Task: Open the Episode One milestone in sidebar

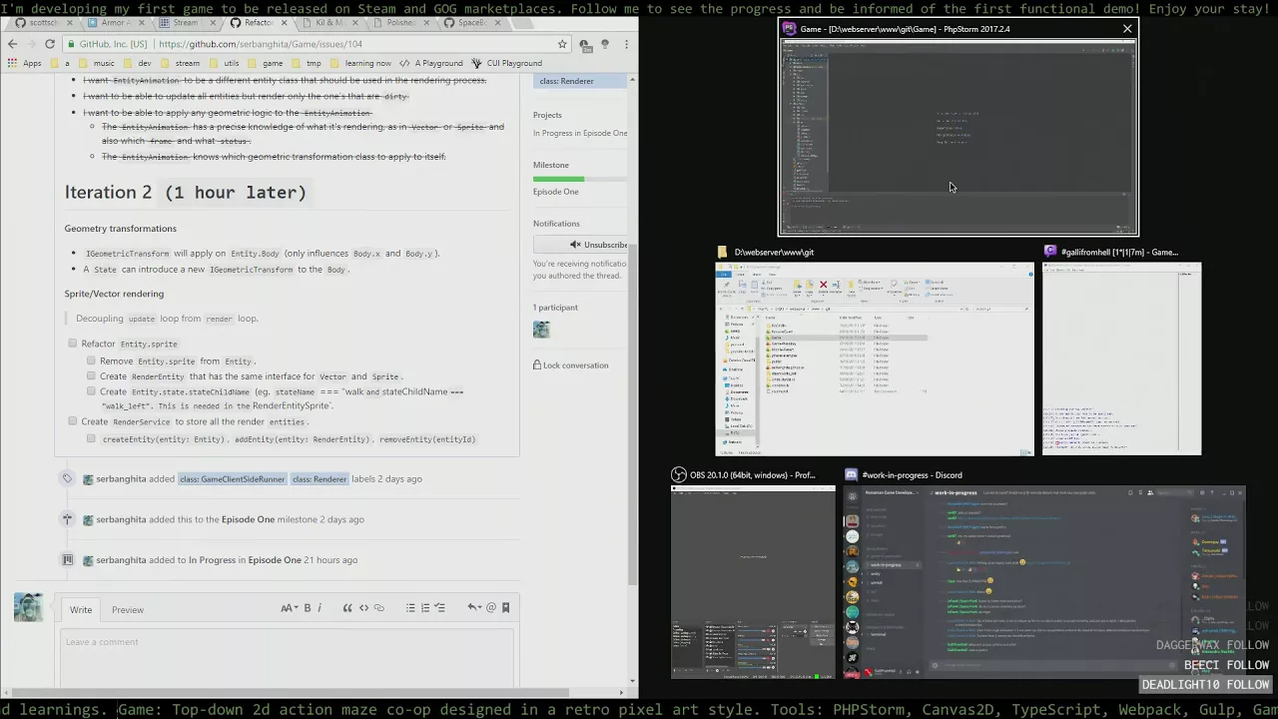Action: [556, 192]
